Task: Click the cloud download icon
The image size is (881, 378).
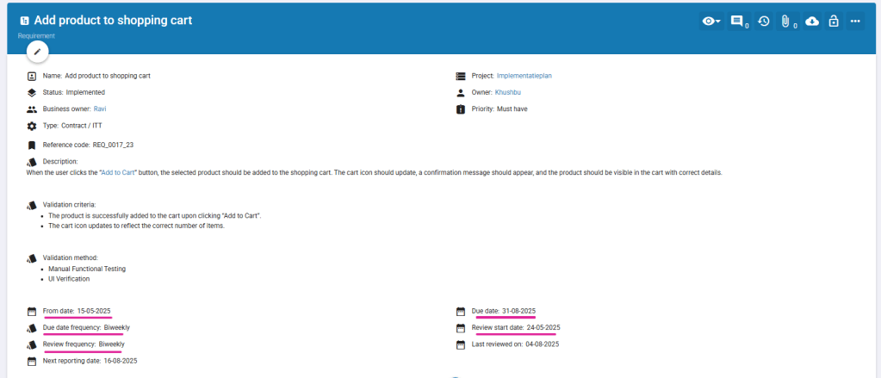Action: click(811, 22)
